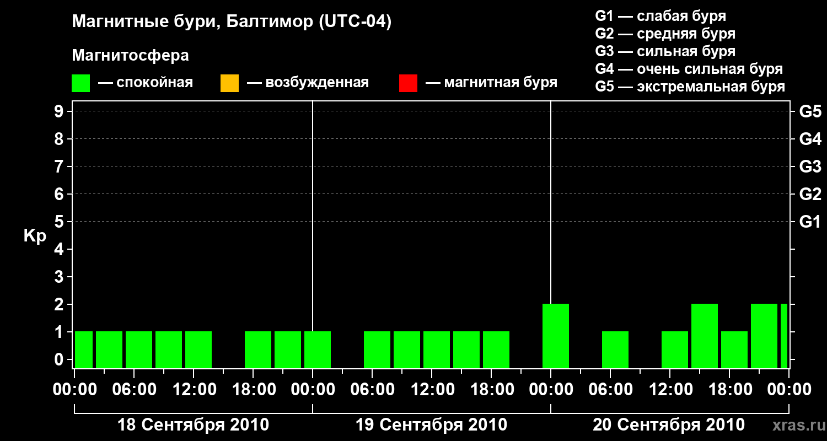Click the '— возбужденная' legend label

(x=308, y=83)
